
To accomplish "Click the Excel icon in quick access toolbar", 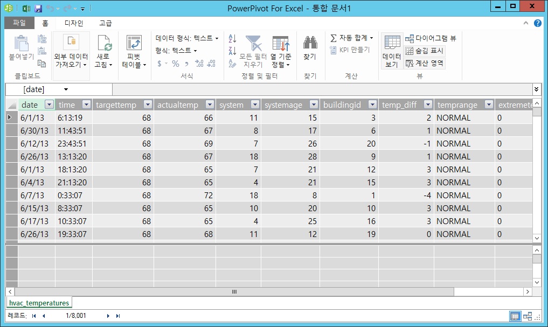I will (x=26, y=8).
